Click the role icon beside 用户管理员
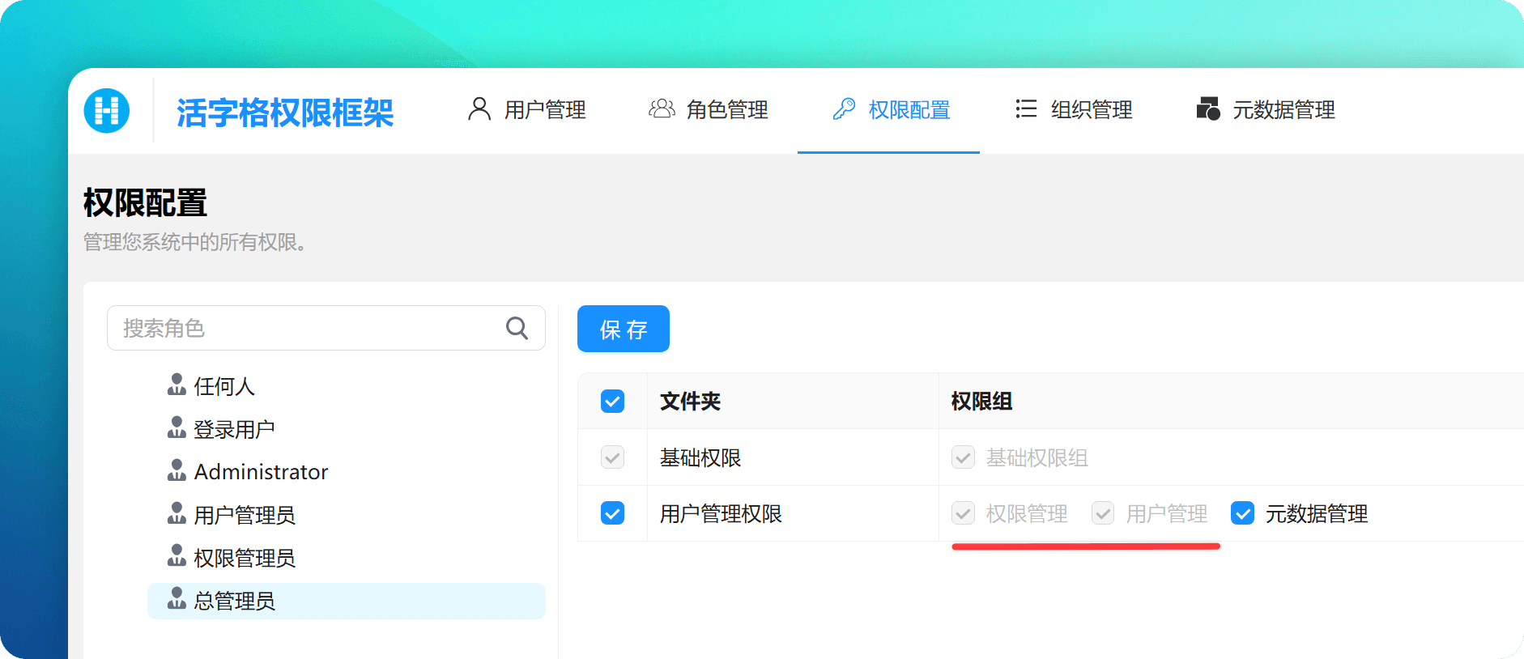 click(x=177, y=513)
